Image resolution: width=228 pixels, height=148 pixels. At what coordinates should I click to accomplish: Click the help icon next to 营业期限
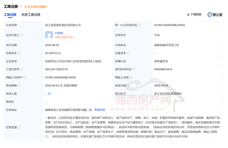point(19,85)
